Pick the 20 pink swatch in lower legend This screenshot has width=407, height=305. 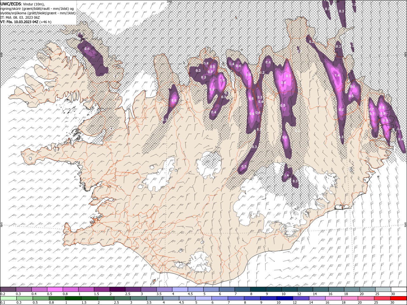(366, 298)
